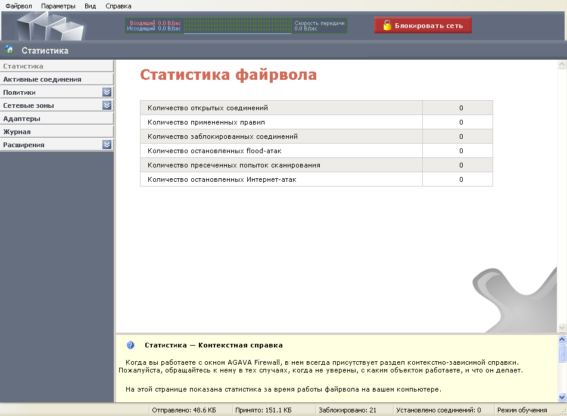Screen dimensions: 567x416
Task: Click the value 0 for открытых соединений
Action: point(461,108)
